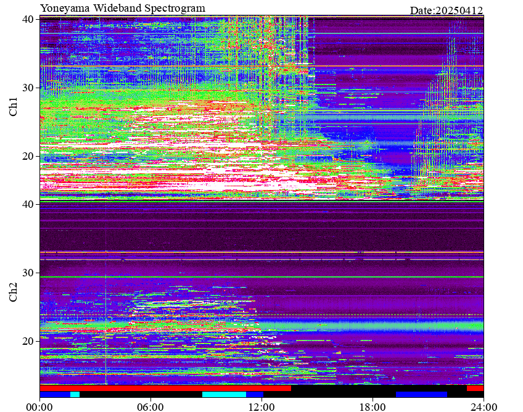Image resolution: width=523 pixels, height=412 pixels.
Task: Select the long cyan status segment before 12:00
Action: (224, 394)
